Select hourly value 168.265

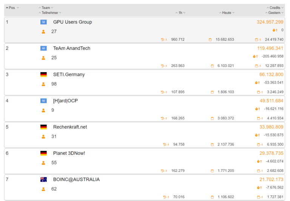(x=178, y=118)
